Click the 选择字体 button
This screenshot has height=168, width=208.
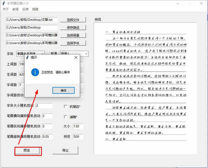click(73, 43)
